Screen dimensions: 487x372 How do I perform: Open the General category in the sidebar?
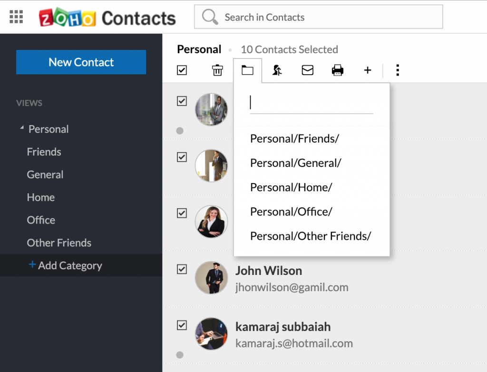click(45, 175)
